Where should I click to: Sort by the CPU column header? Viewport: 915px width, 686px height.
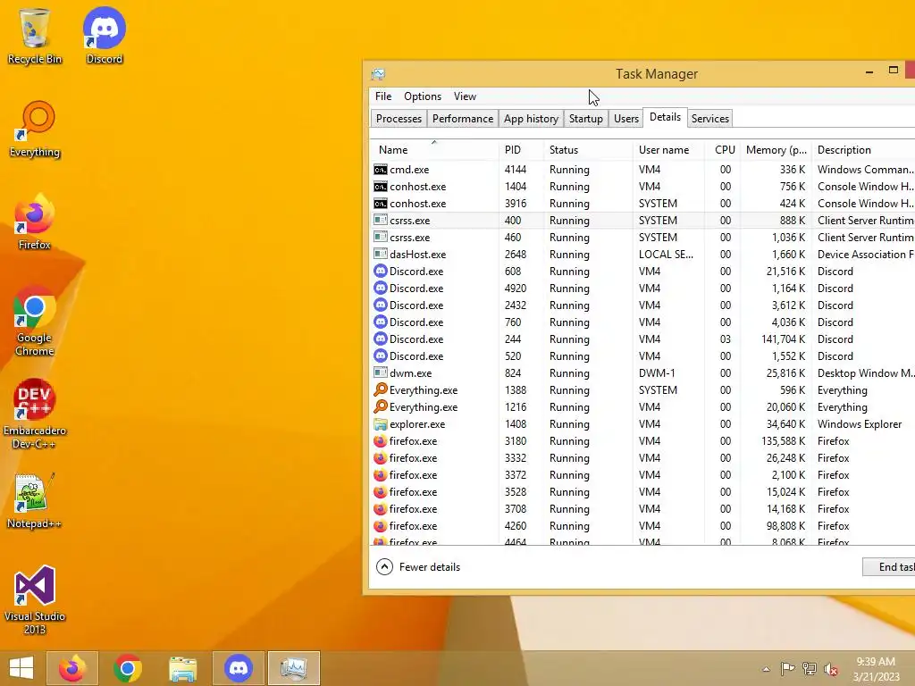point(722,150)
